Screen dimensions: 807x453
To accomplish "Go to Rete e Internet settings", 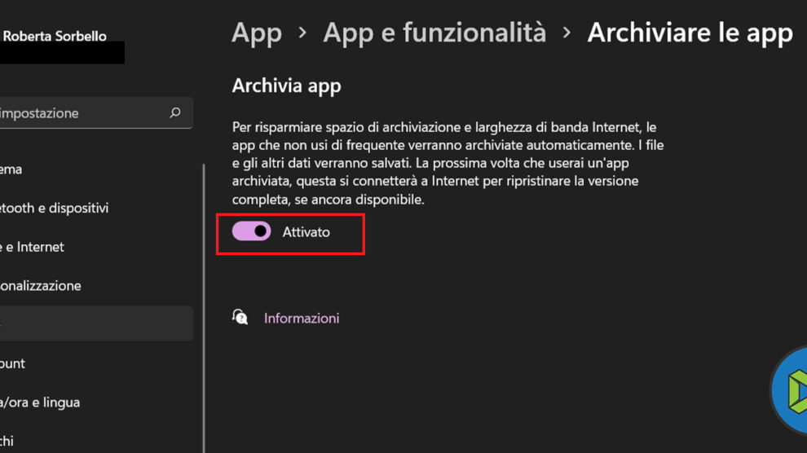I will (32, 247).
